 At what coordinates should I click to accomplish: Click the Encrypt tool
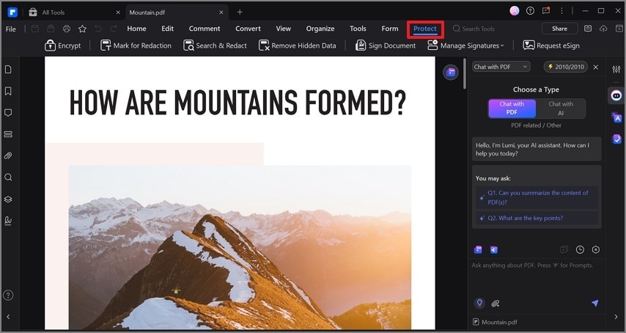pos(63,45)
